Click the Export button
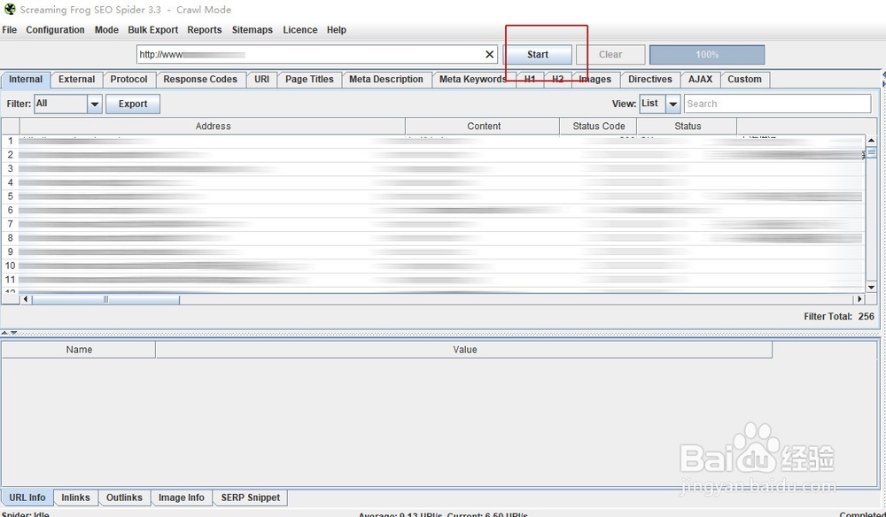 pyautogui.click(x=133, y=104)
